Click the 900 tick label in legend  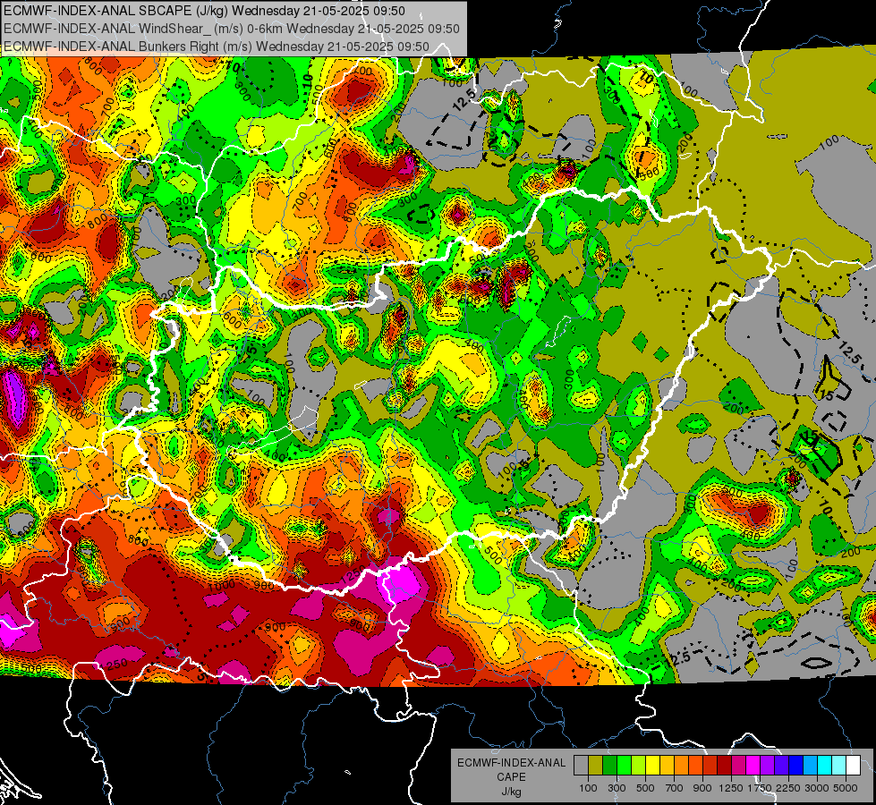(x=702, y=788)
